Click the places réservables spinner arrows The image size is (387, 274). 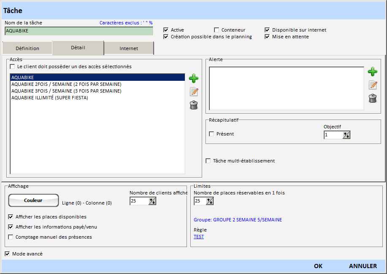pyautogui.click(x=210, y=201)
